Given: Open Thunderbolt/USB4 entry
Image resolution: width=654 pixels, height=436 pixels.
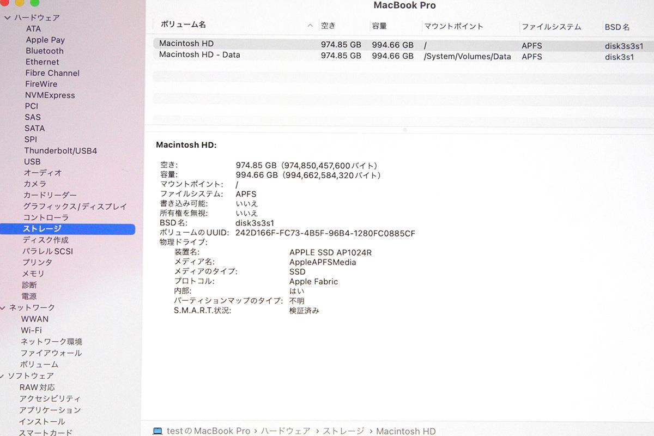Looking at the screenshot, I should pos(60,151).
